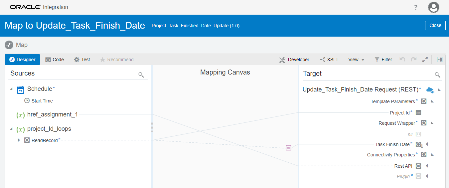Switch to the Test tab
Image resolution: width=449 pixels, height=188 pixels.
point(82,60)
